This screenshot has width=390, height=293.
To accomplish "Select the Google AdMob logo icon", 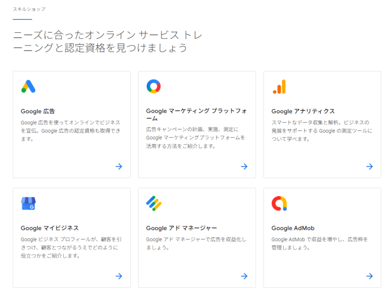I will tap(279, 203).
